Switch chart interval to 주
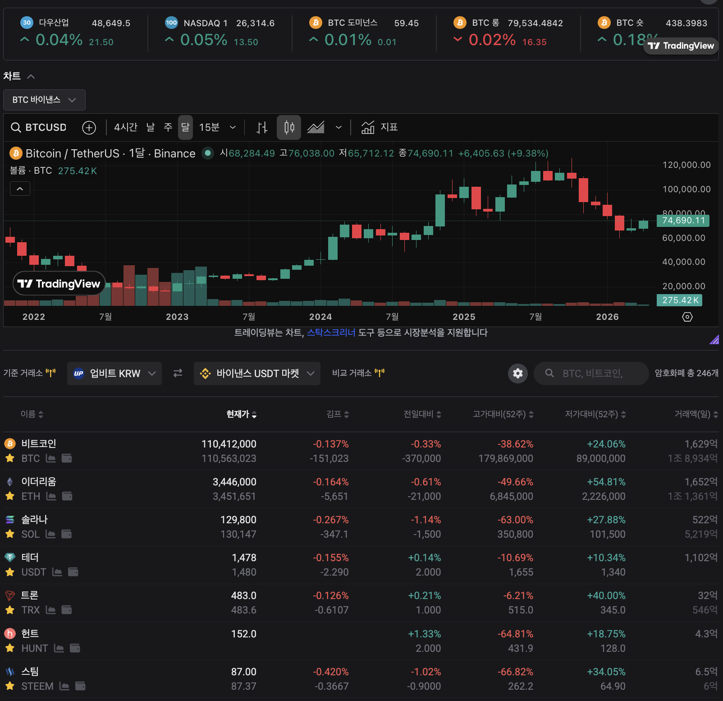The height and width of the screenshot is (701, 723). coord(168,128)
